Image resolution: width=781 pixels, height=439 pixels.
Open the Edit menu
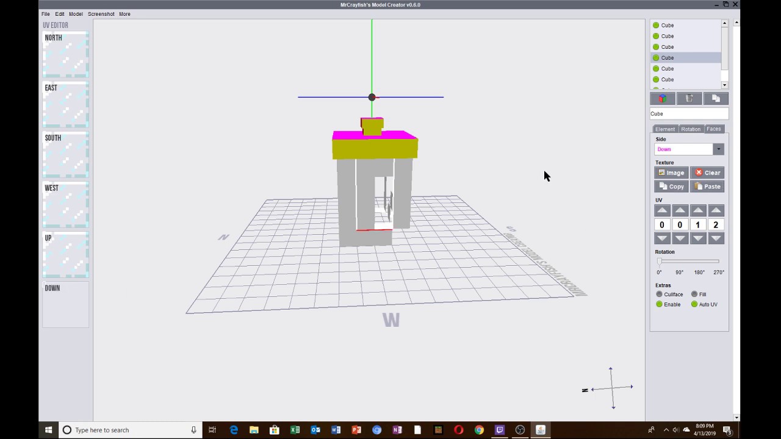(60, 14)
